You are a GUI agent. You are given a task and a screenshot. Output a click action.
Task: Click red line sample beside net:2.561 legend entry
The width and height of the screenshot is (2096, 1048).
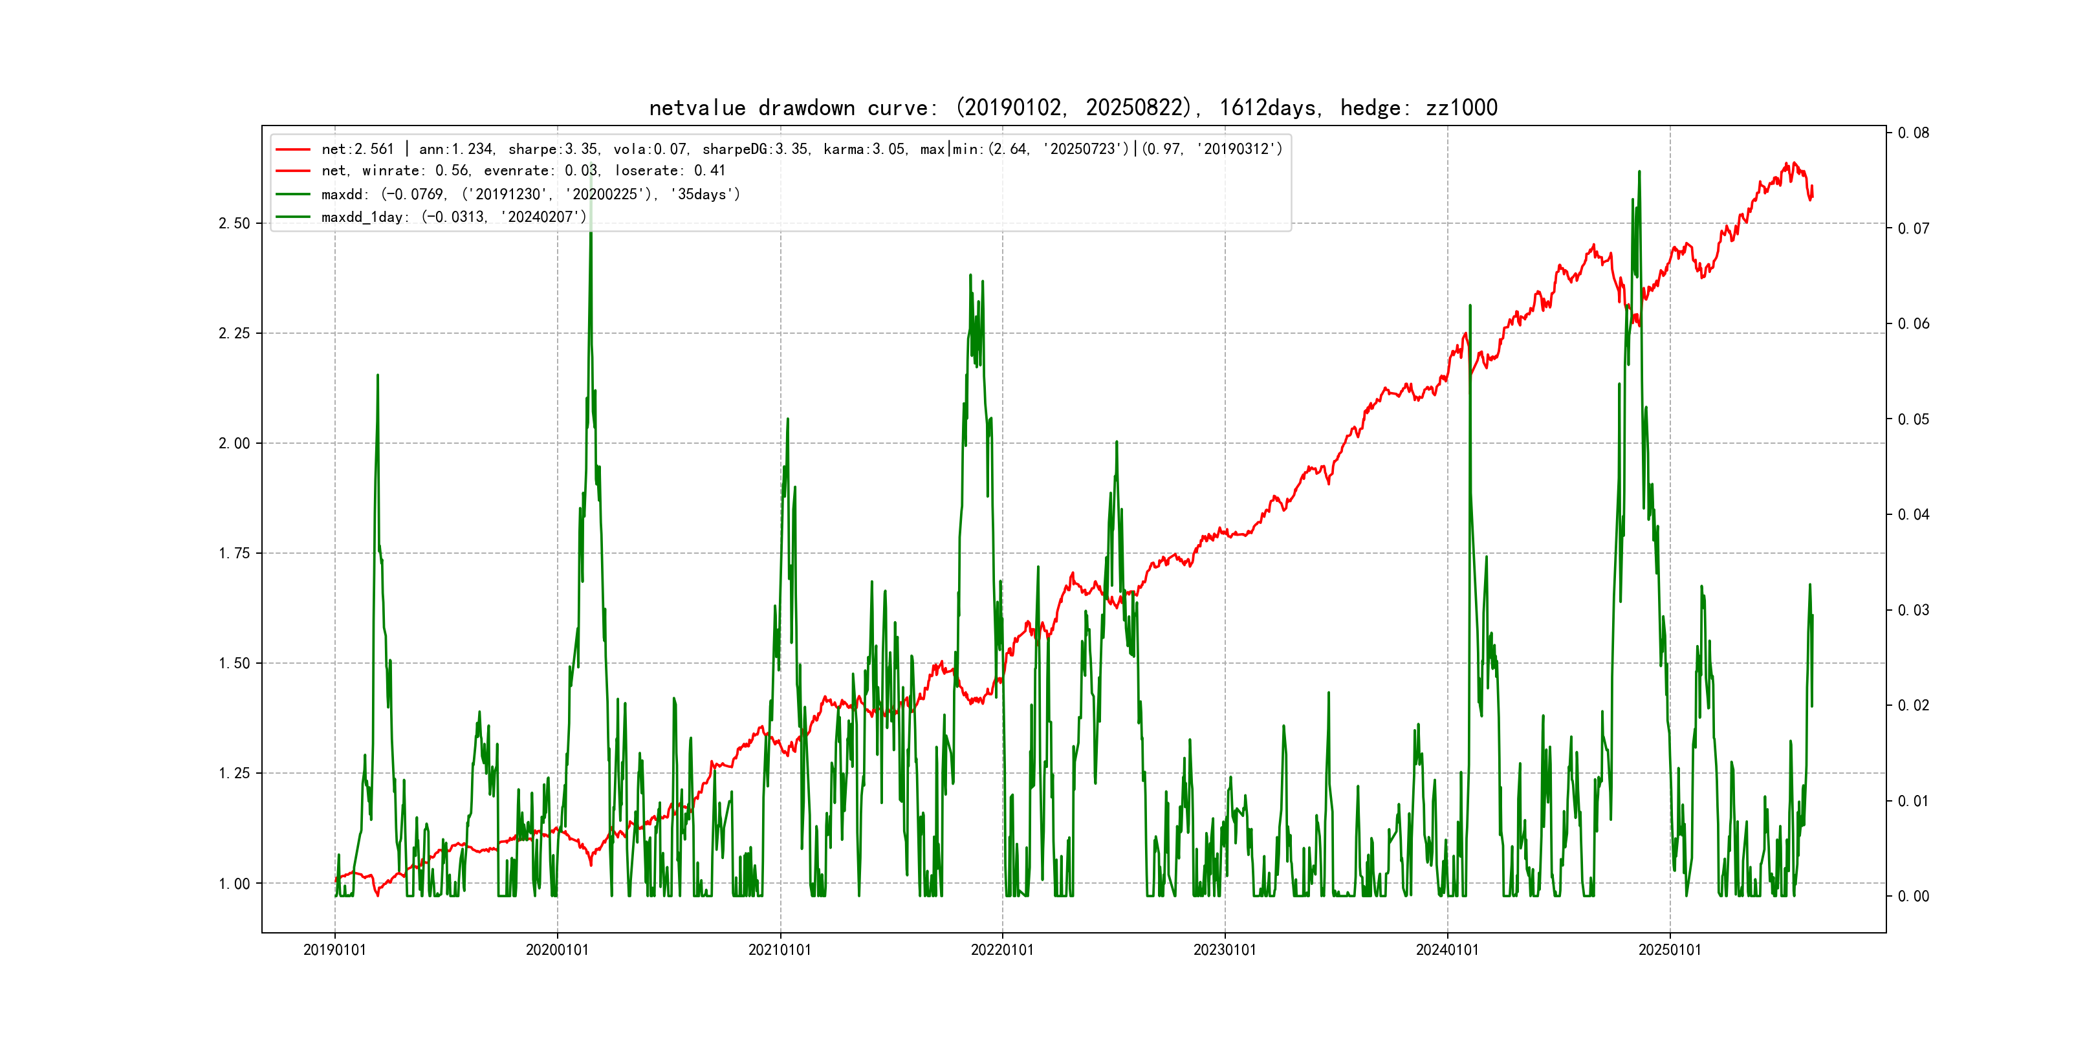click(293, 149)
